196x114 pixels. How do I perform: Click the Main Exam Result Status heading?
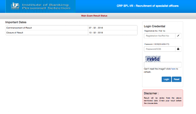94,16
